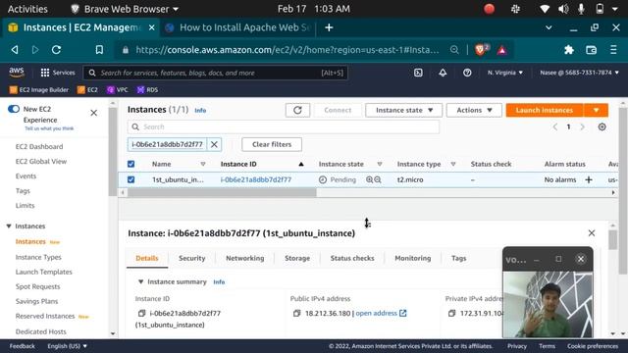Add alarm with the plus icon

[x=589, y=179]
